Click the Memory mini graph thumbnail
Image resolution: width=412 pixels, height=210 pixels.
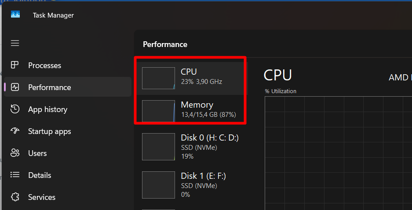[x=158, y=111]
